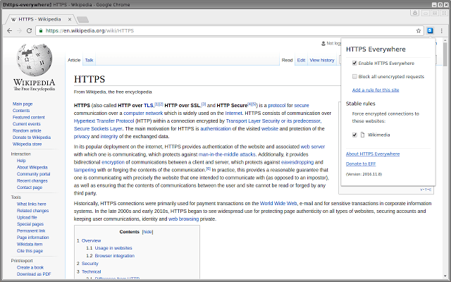Viewport: 451px width, 282px height.
Task: Switch to the Talk tab
Action: click(89, 61)
